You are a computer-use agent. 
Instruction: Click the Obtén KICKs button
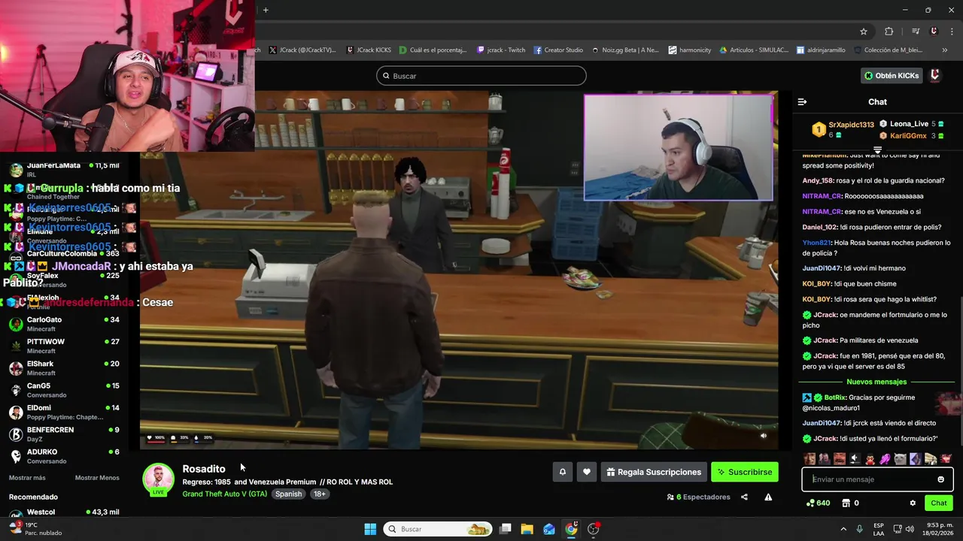[892, 75]
